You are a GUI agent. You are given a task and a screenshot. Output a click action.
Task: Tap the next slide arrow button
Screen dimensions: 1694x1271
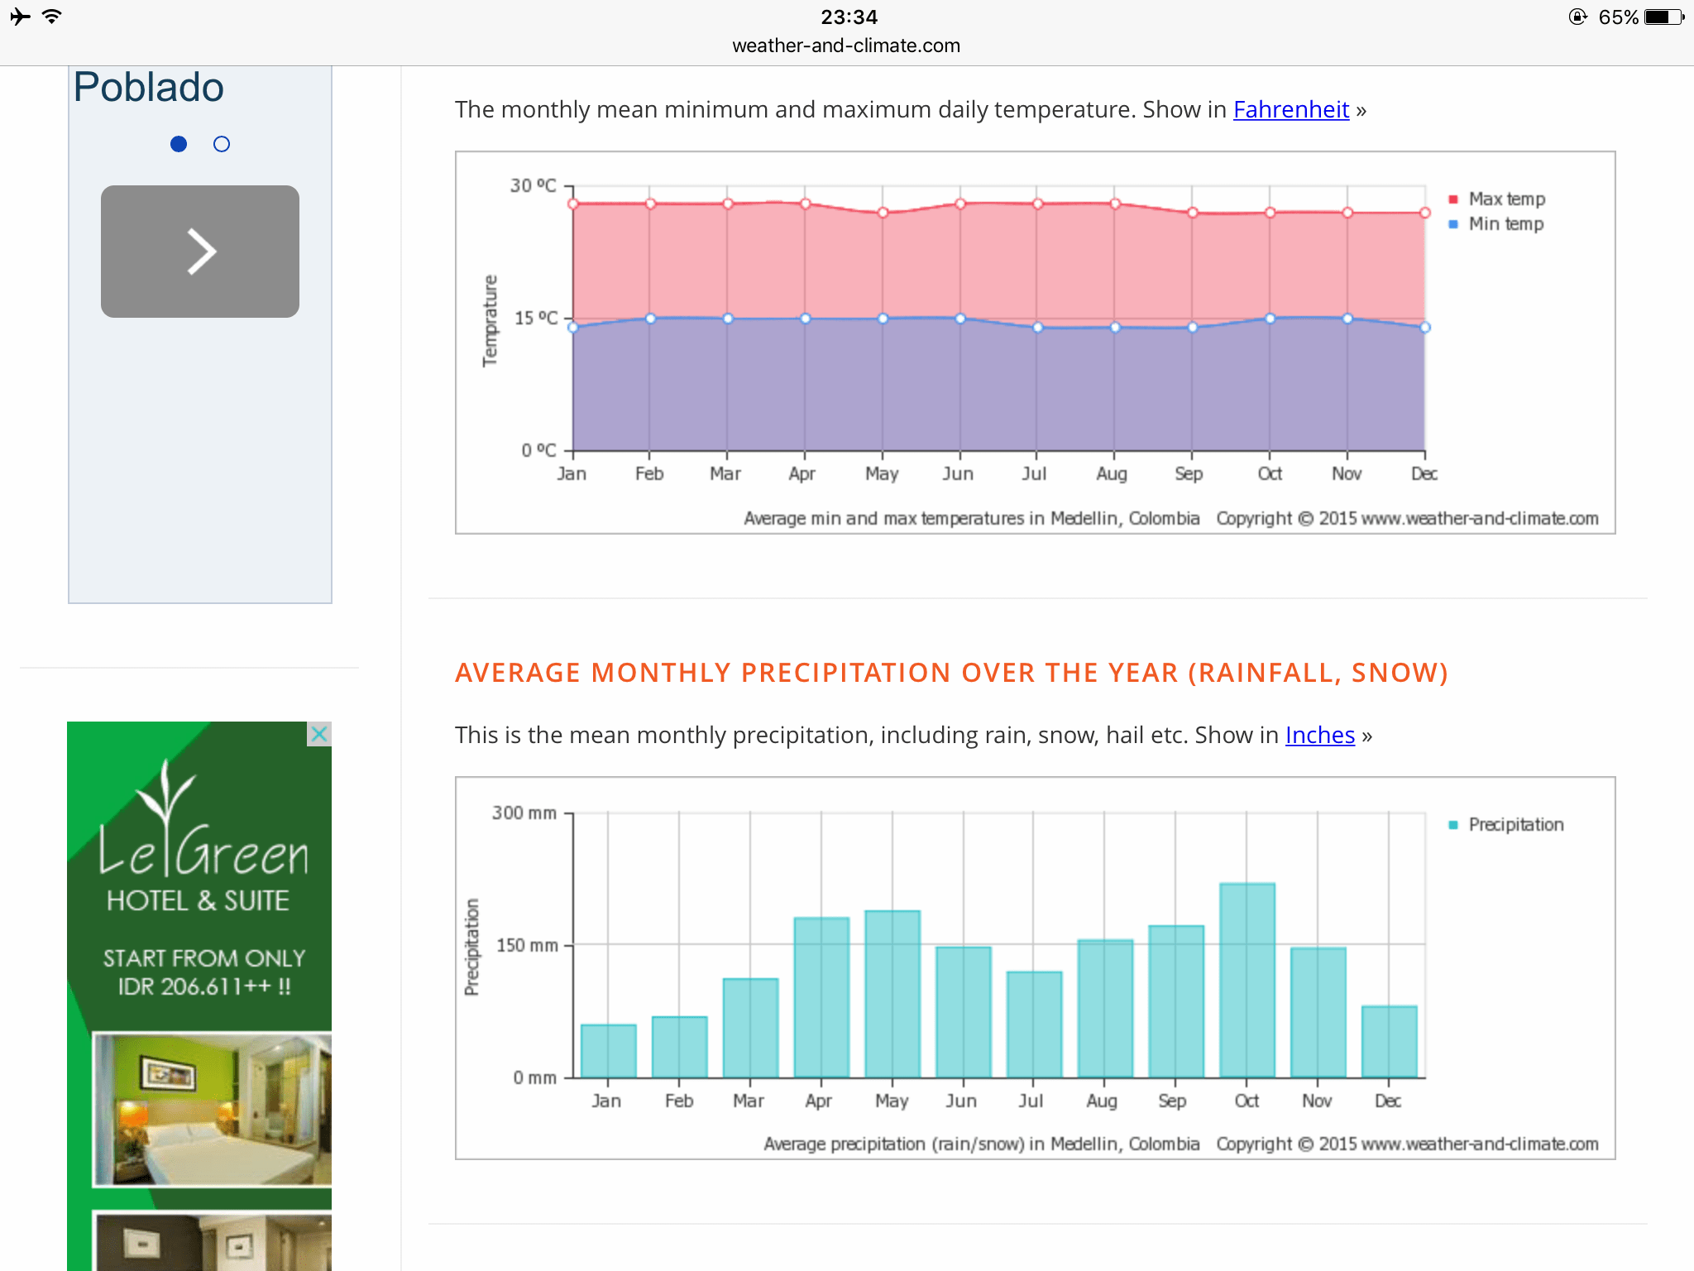pos(200,252)
